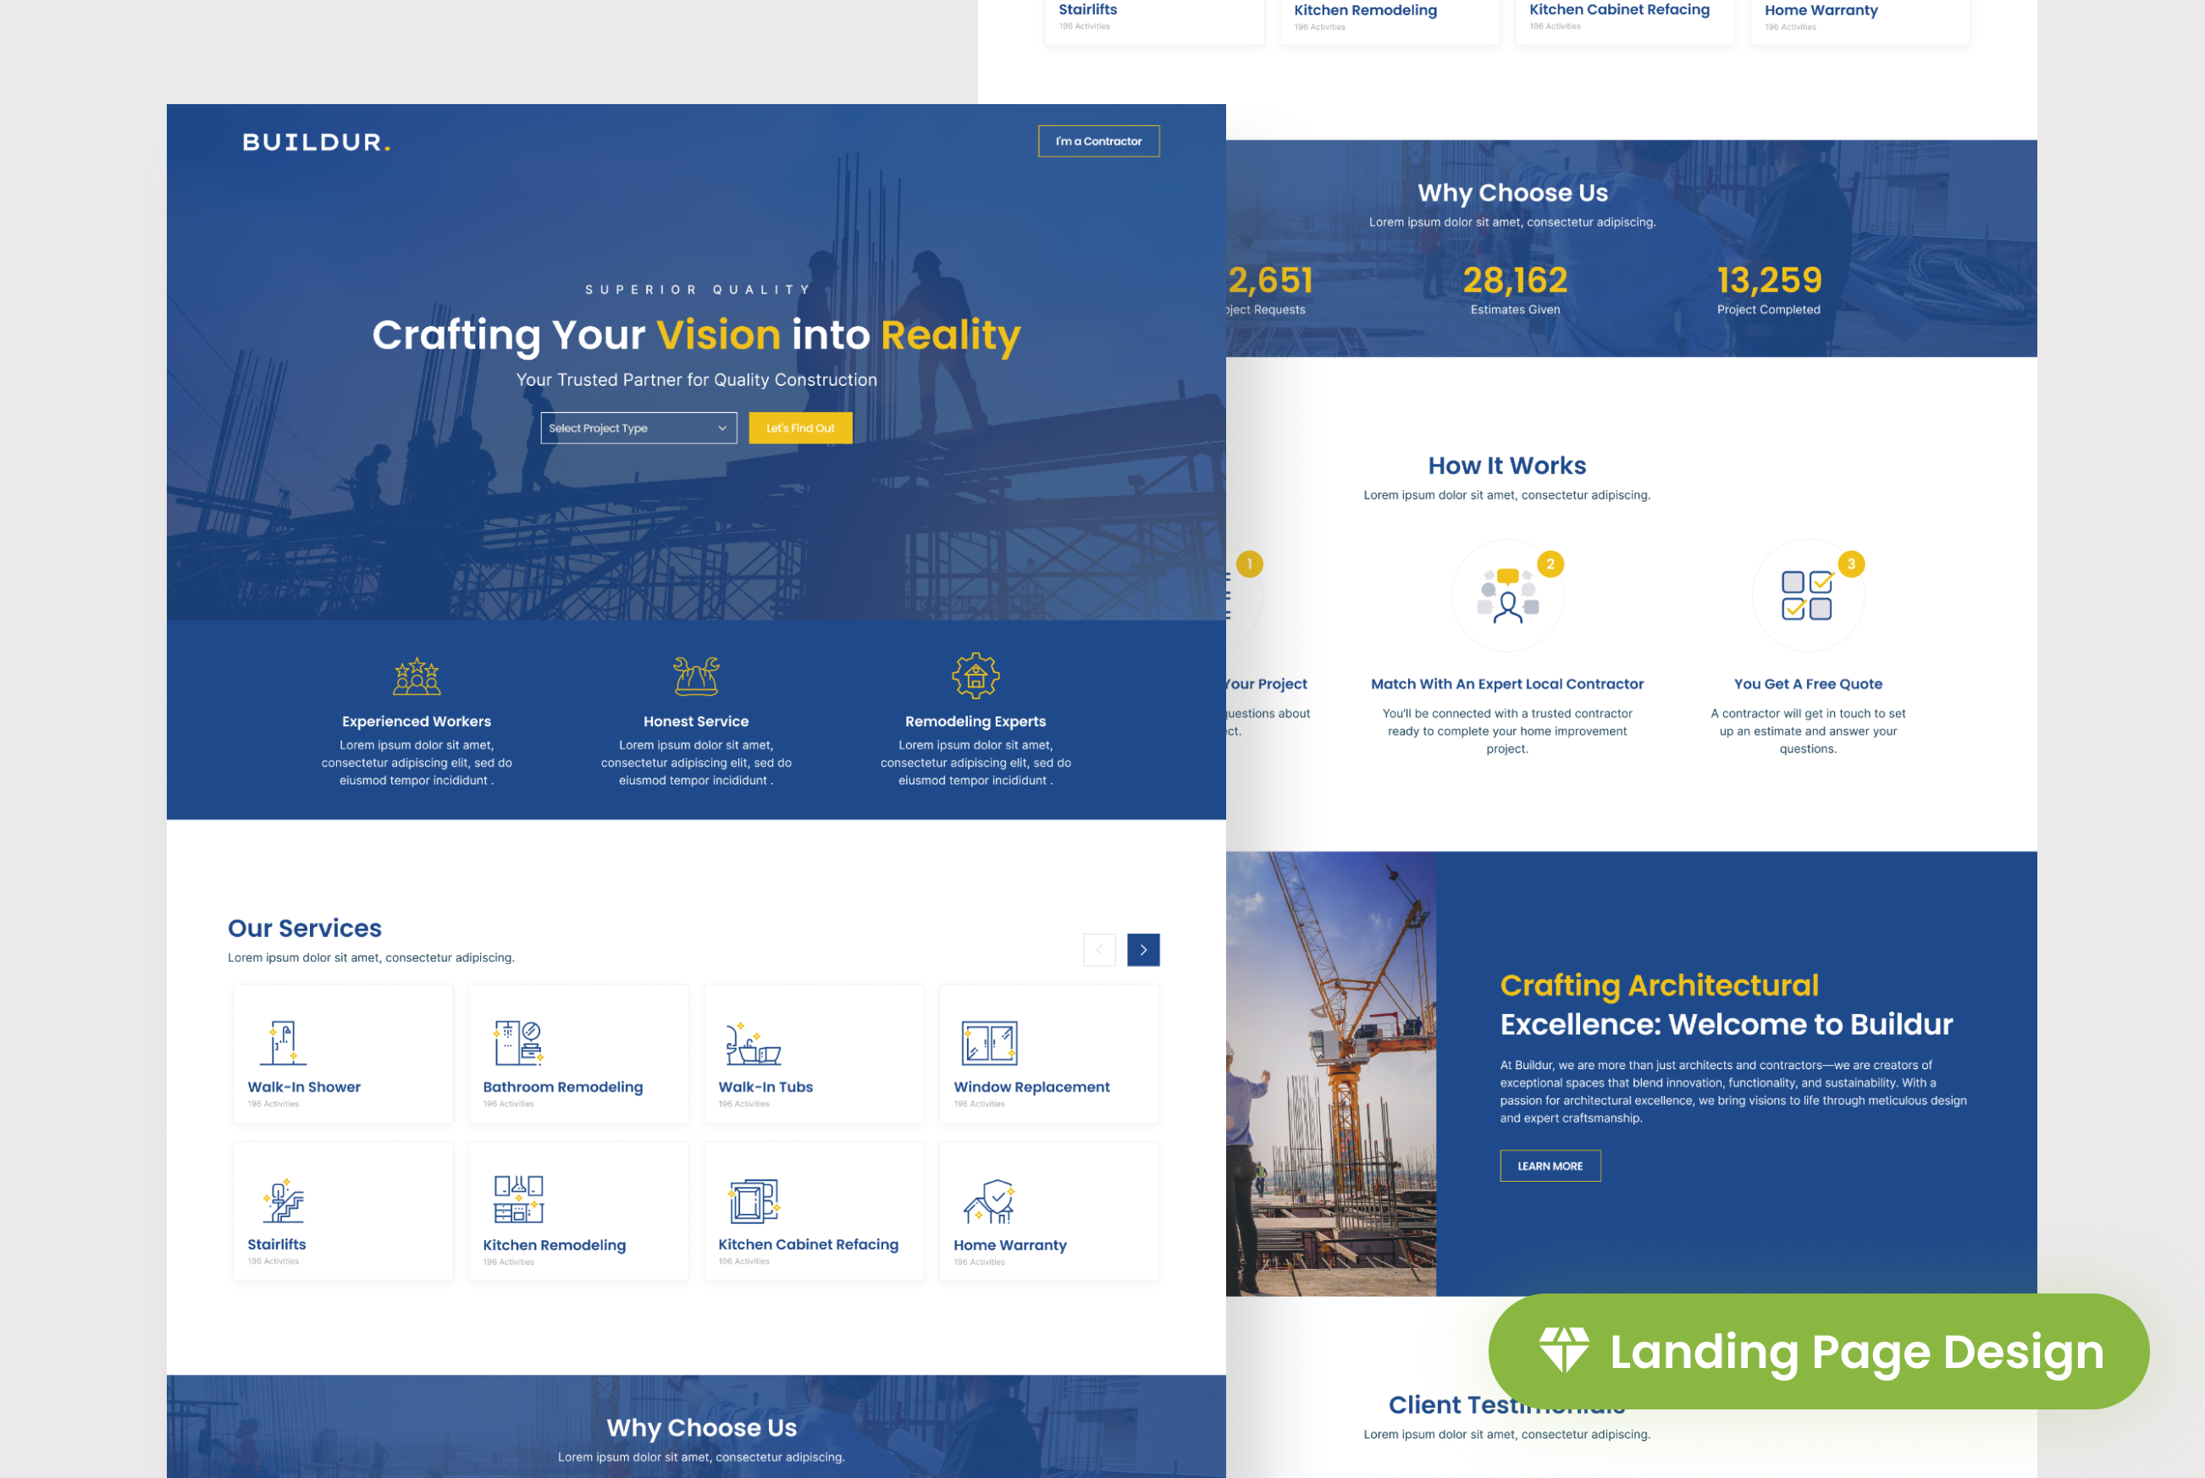
Task: Click the diamond icon in green badge
Action: pos(1564,1350)
